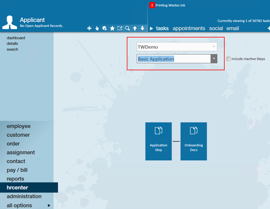Click the pop-out window icon
Image resolution: width=270 pixels, height=209 pixels.
coord(120,28)
